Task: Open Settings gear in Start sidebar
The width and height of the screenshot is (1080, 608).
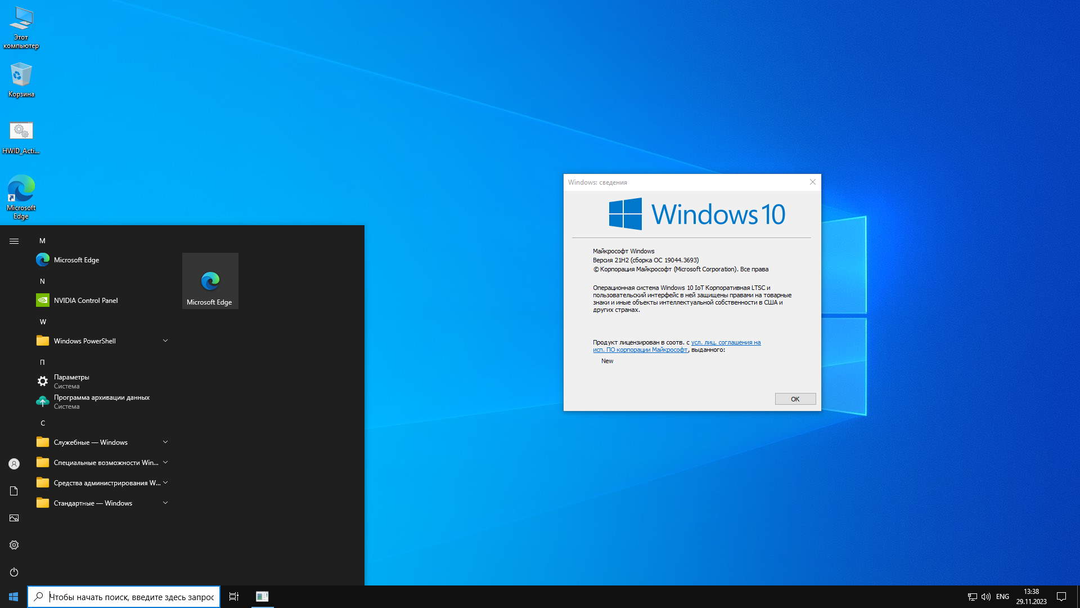Action: (14, 545)
